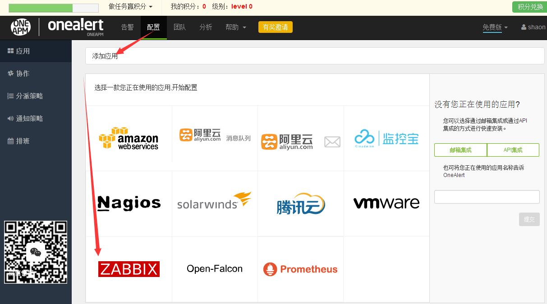
Task: Click the 我的积分 score text
Action: (188, 6)
